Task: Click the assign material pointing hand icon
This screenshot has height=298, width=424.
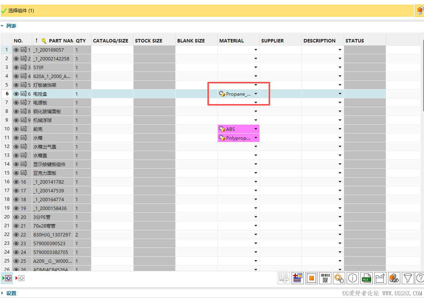Action: coord(339,278)
